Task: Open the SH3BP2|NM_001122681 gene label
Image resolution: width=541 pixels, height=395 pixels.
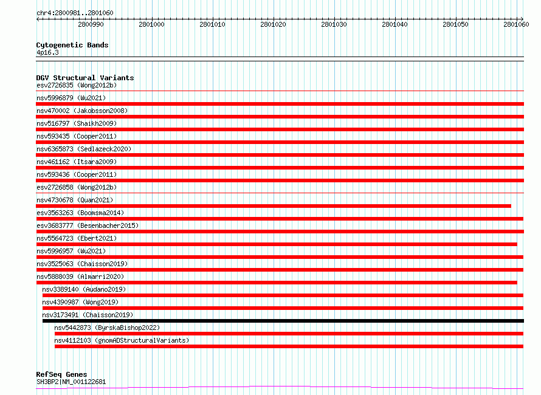Action: tap(71, 382)
